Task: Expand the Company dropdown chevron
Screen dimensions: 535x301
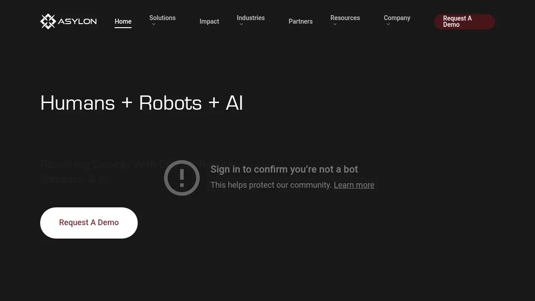Action: (388, 24)
